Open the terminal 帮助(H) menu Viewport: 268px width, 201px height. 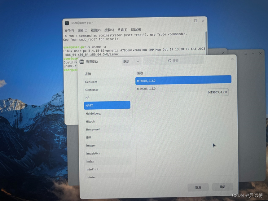[x=136, y=29]
